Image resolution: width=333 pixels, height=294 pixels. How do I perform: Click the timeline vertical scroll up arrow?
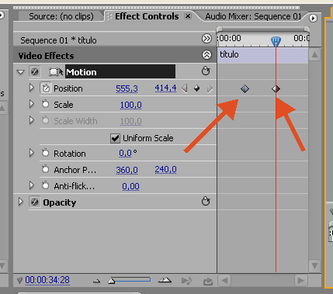coord(314,54)
